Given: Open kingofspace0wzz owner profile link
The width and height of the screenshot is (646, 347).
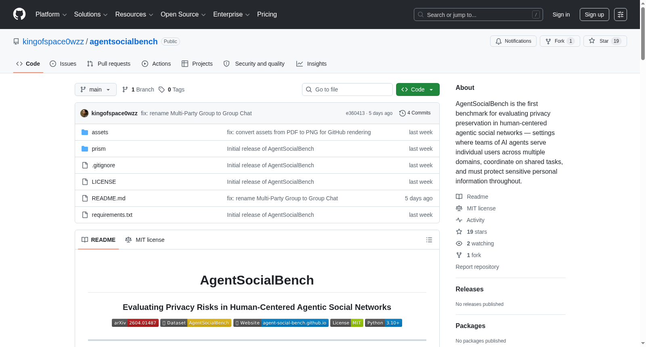Looking at the screenshot, I should pyautogui.click(x=53, y=42).
